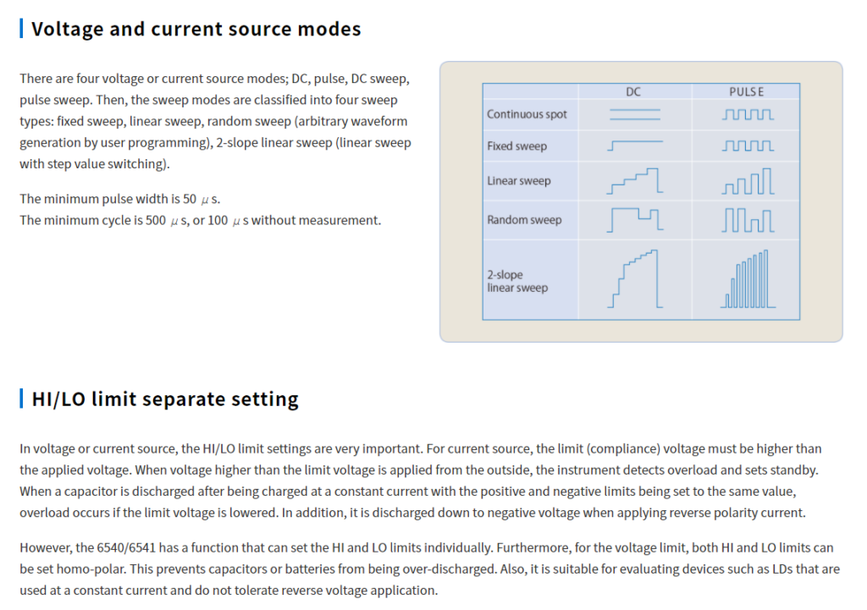
Task: Click the "Random sweep" row label
Action: tap(524, 220)
